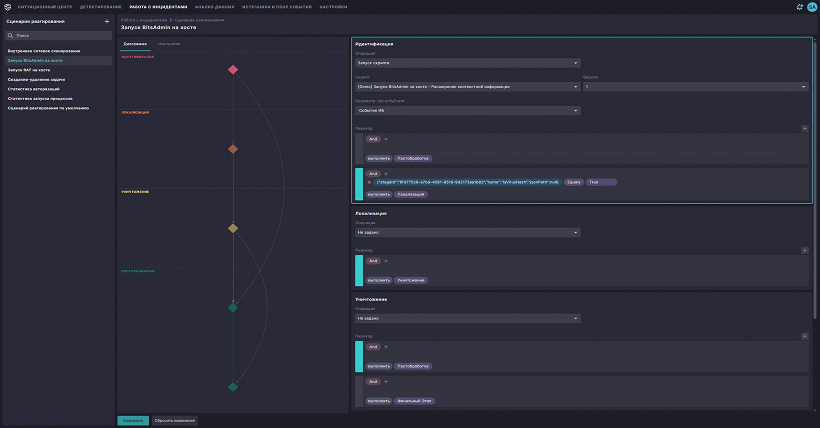Click the app shield logo icon
The height and width of the screenshot is (428, 820).
pos(8,7)
